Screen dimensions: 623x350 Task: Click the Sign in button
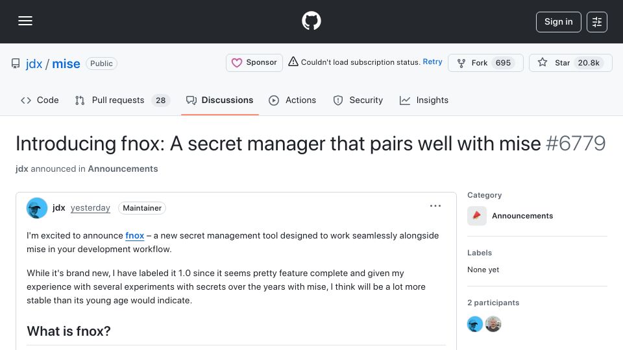pyautogui.click(x=558, y=22)
